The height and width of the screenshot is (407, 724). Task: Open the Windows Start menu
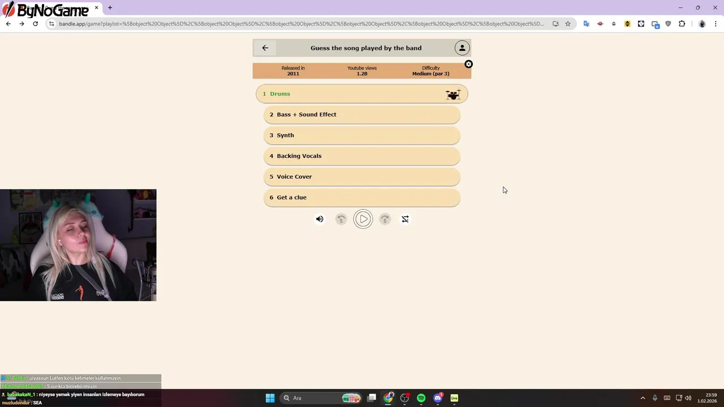pyautogui.click(x=270, y=398)
